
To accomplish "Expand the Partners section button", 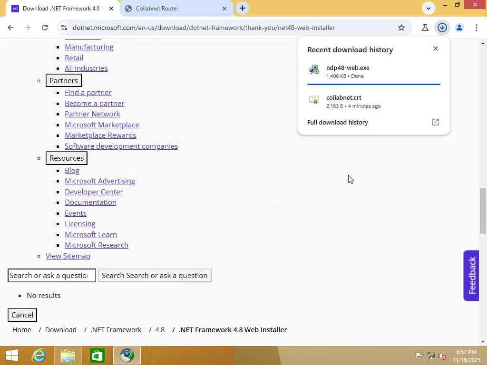I will point(64,80).
